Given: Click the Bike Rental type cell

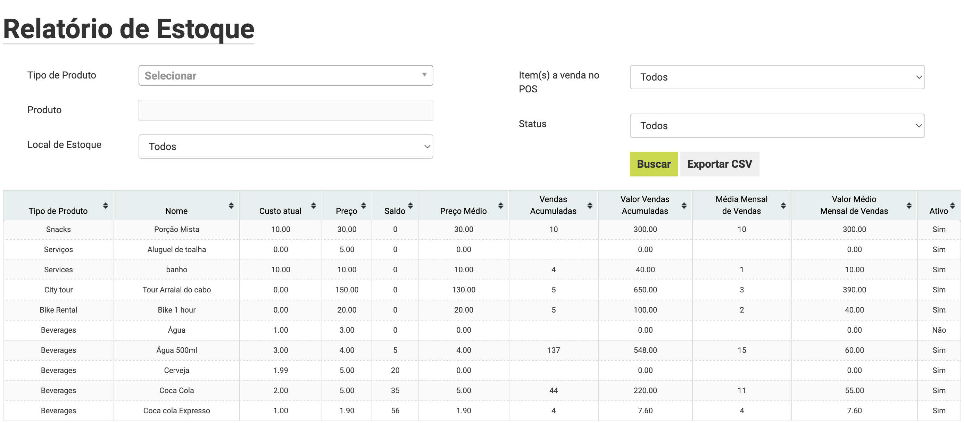Looking at the screenshot, I should click(x=58, y=310).
